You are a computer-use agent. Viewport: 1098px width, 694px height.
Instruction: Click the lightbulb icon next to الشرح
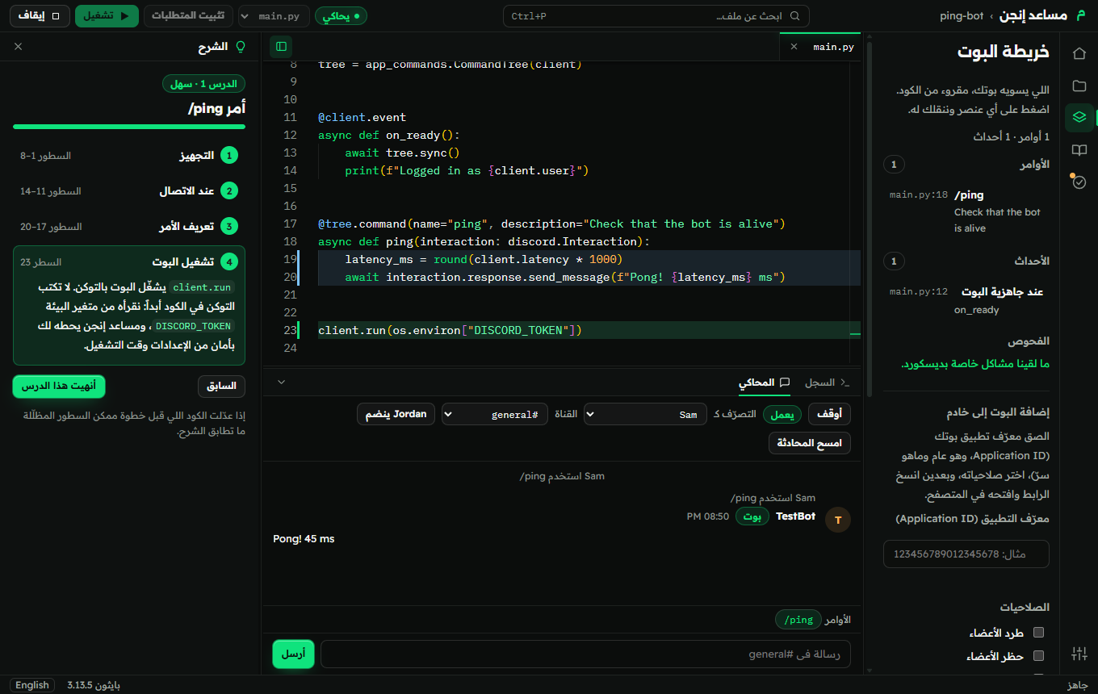pyautogui.click(x=240, y=47)
